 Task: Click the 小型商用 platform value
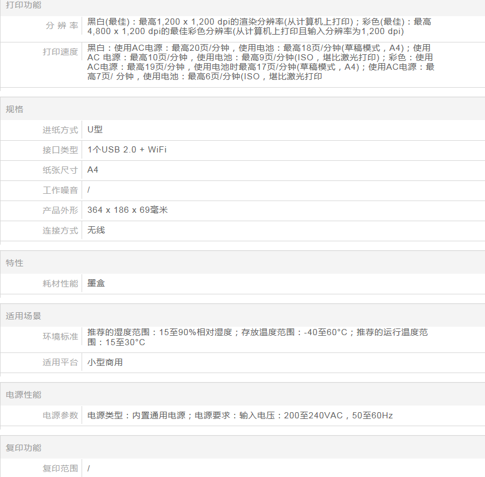click(105, 362)
